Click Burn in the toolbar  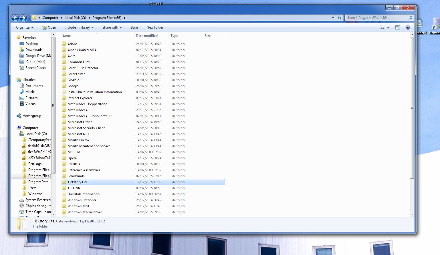[x=134, y=27]
